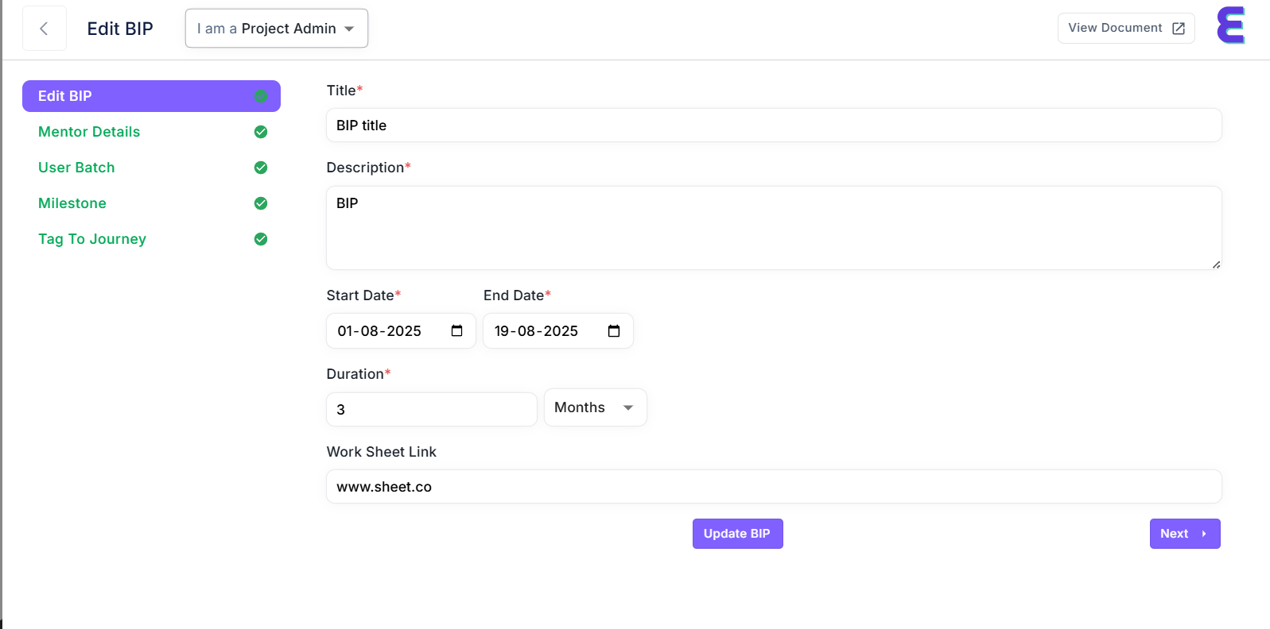
Task: Click the arrow icon on Next button
Action: coord(1204,534)
